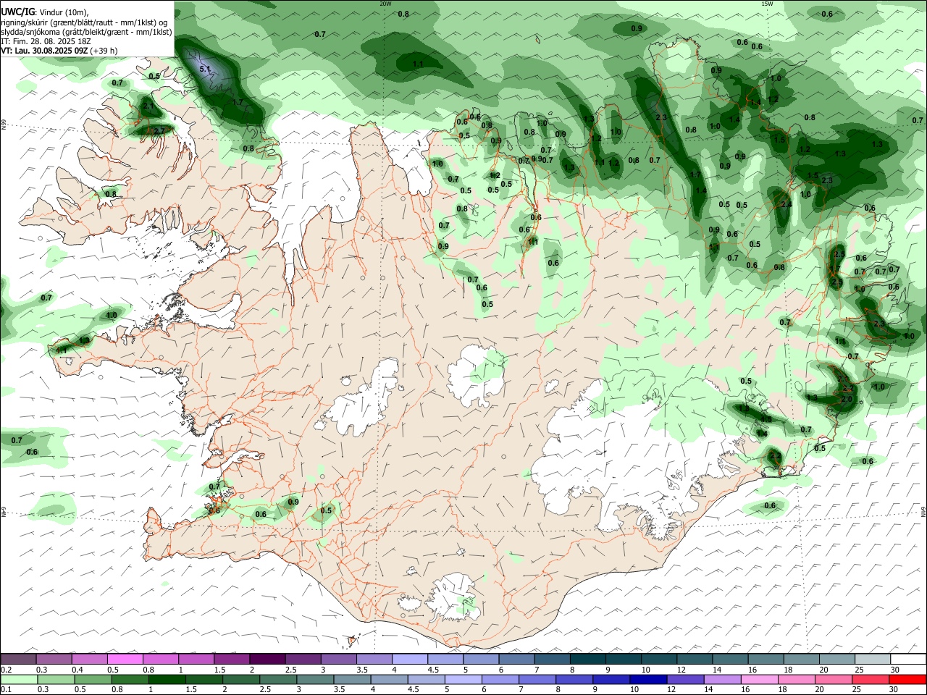Click the 15W longitude label on the top edge

click(x=767, y=4)
